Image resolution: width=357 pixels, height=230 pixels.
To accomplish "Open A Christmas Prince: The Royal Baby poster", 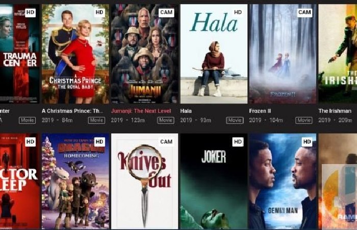I will tap(75, 54).
